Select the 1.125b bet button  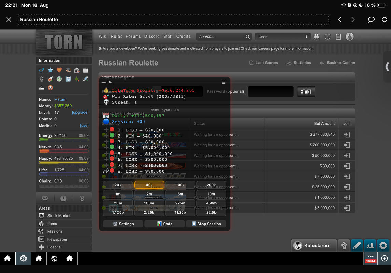tap(118, 213)
